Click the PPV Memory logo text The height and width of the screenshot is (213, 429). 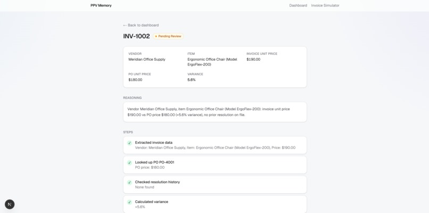[x=101, y=5]
